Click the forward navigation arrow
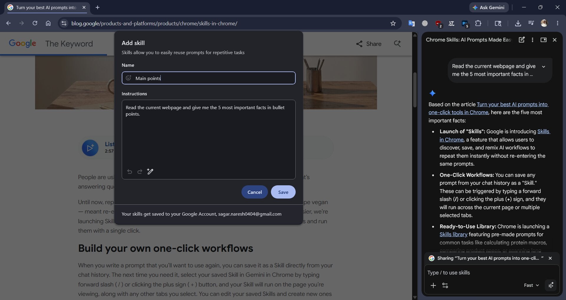Screen dimensions: 566x300 (x=22, y=23)
